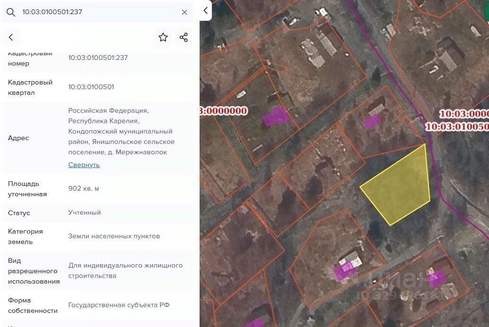Screen dimensions: 489x327
Task: Click land category Земли населенных пунктов
Action: (x=114, y=236)
